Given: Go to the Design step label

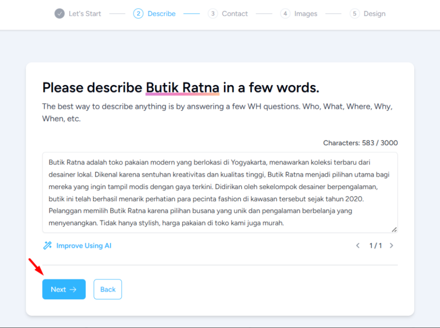Looking at the screenshot, I should pos(374,13).
